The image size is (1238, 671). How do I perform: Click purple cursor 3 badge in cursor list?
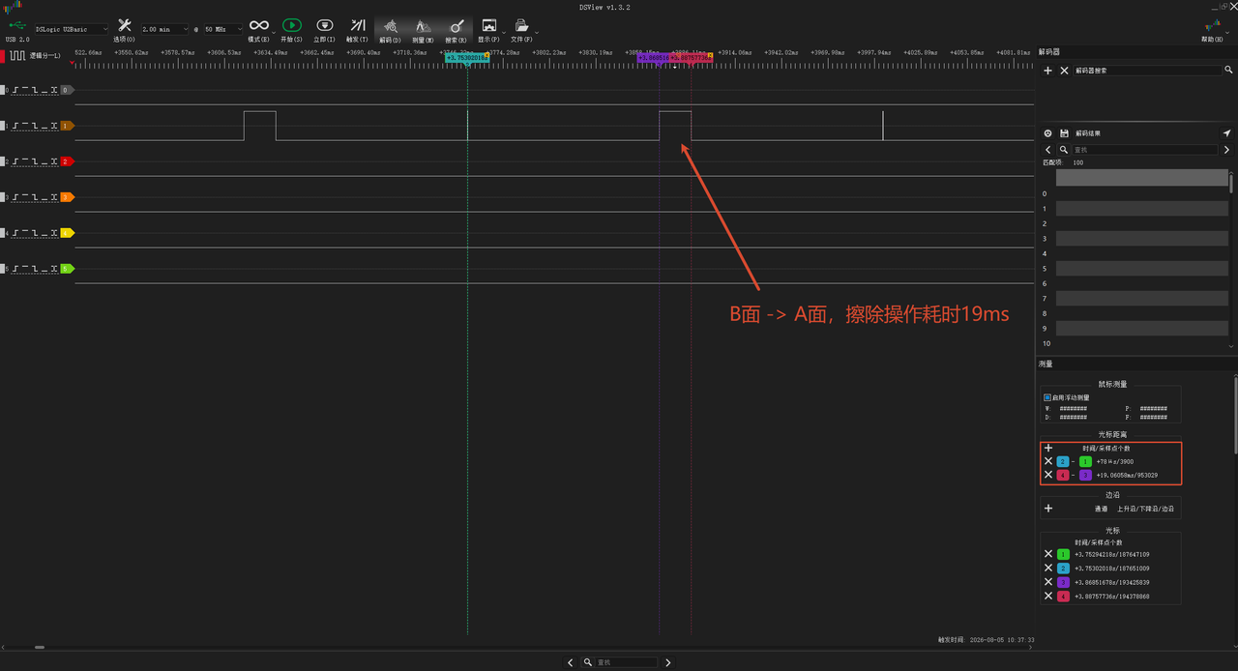(x=1063, y=582)
